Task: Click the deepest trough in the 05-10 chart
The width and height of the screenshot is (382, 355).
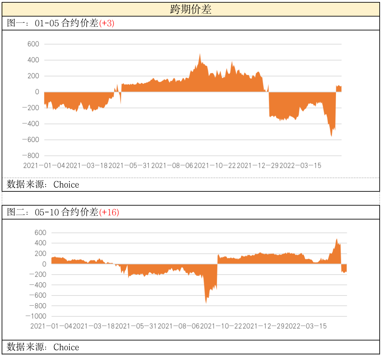Action: pyautogui.click(x=206, y=302)
